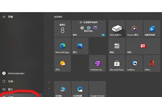The width and height of the screenshot is (162, 97).
Task: Click the 开始 title text
Action: pyautogui.click(x=11, y=17)
